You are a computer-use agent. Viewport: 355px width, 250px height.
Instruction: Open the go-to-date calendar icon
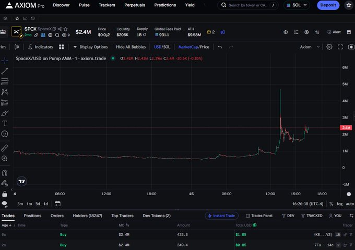point(57,204)
